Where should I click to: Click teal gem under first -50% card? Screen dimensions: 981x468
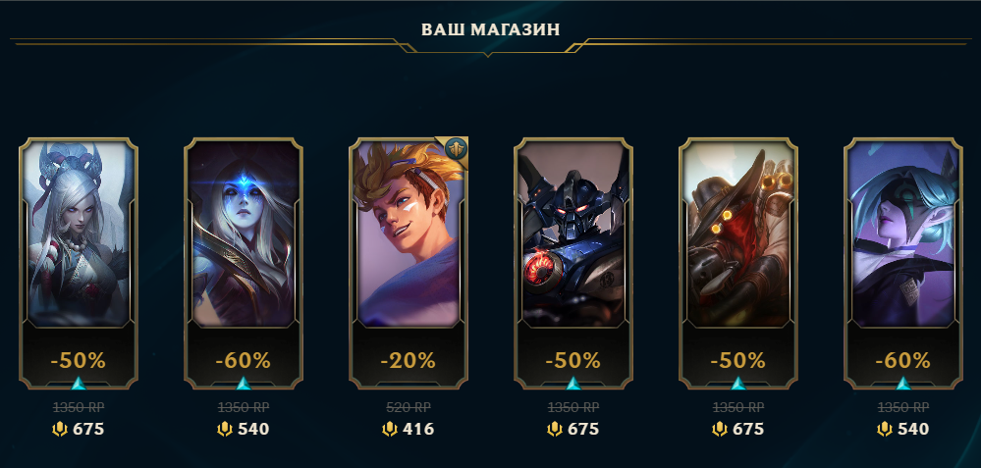pos(79,384)
